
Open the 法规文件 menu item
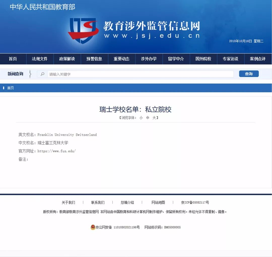(x=40, y=59)
